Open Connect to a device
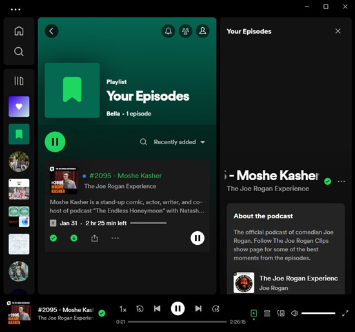The width and height of the screenshot is (355, 332). (281, 313)
